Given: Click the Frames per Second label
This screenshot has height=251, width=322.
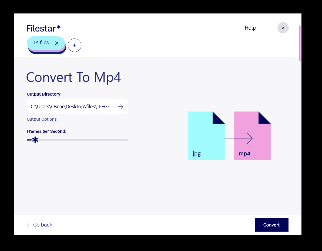Looking at the screenshot, I should coord(46,131).
